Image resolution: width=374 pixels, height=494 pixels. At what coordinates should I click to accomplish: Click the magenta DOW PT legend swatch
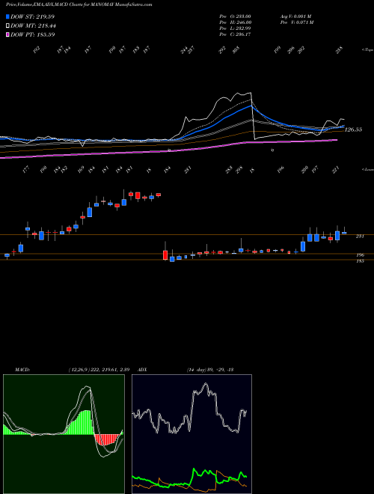(x=8, y=34)
